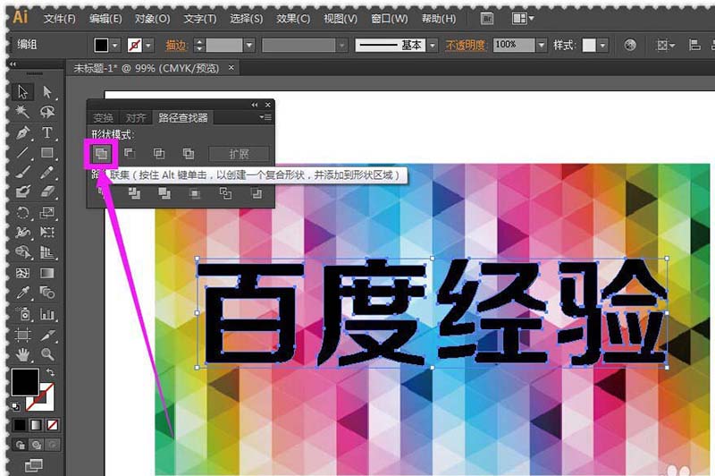Click the Unite shape mode icon
715x476 pixels.
(x=101, y=154)
